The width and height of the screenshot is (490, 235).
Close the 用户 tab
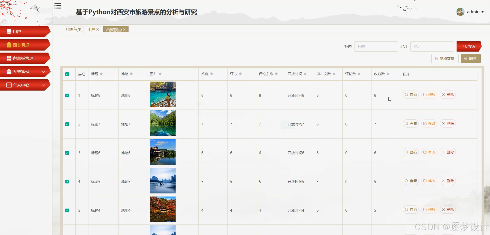[x=98, y=30]
